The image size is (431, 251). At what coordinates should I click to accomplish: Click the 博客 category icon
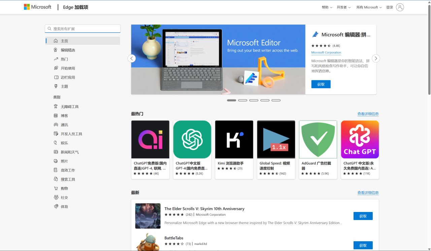[56, 115]
